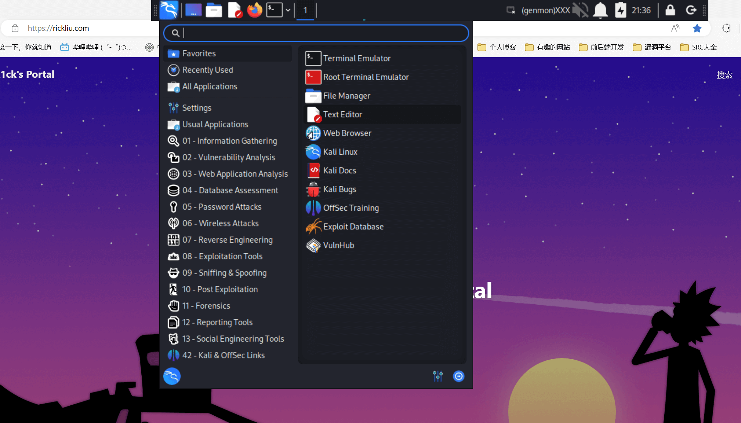Launch Exploit Database shortcut
This screenshot has width=741, height=423.
click(x=353, y=227)
